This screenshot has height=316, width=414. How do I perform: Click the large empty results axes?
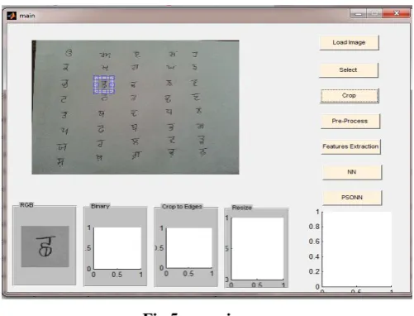(357, 249)
